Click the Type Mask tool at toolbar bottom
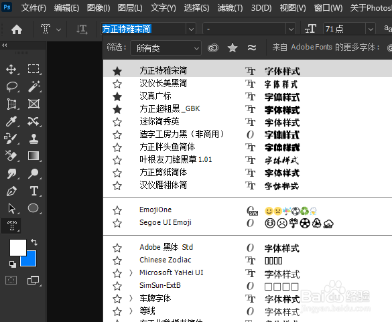The width and height of the screenshot is (392, 322). 11,226
